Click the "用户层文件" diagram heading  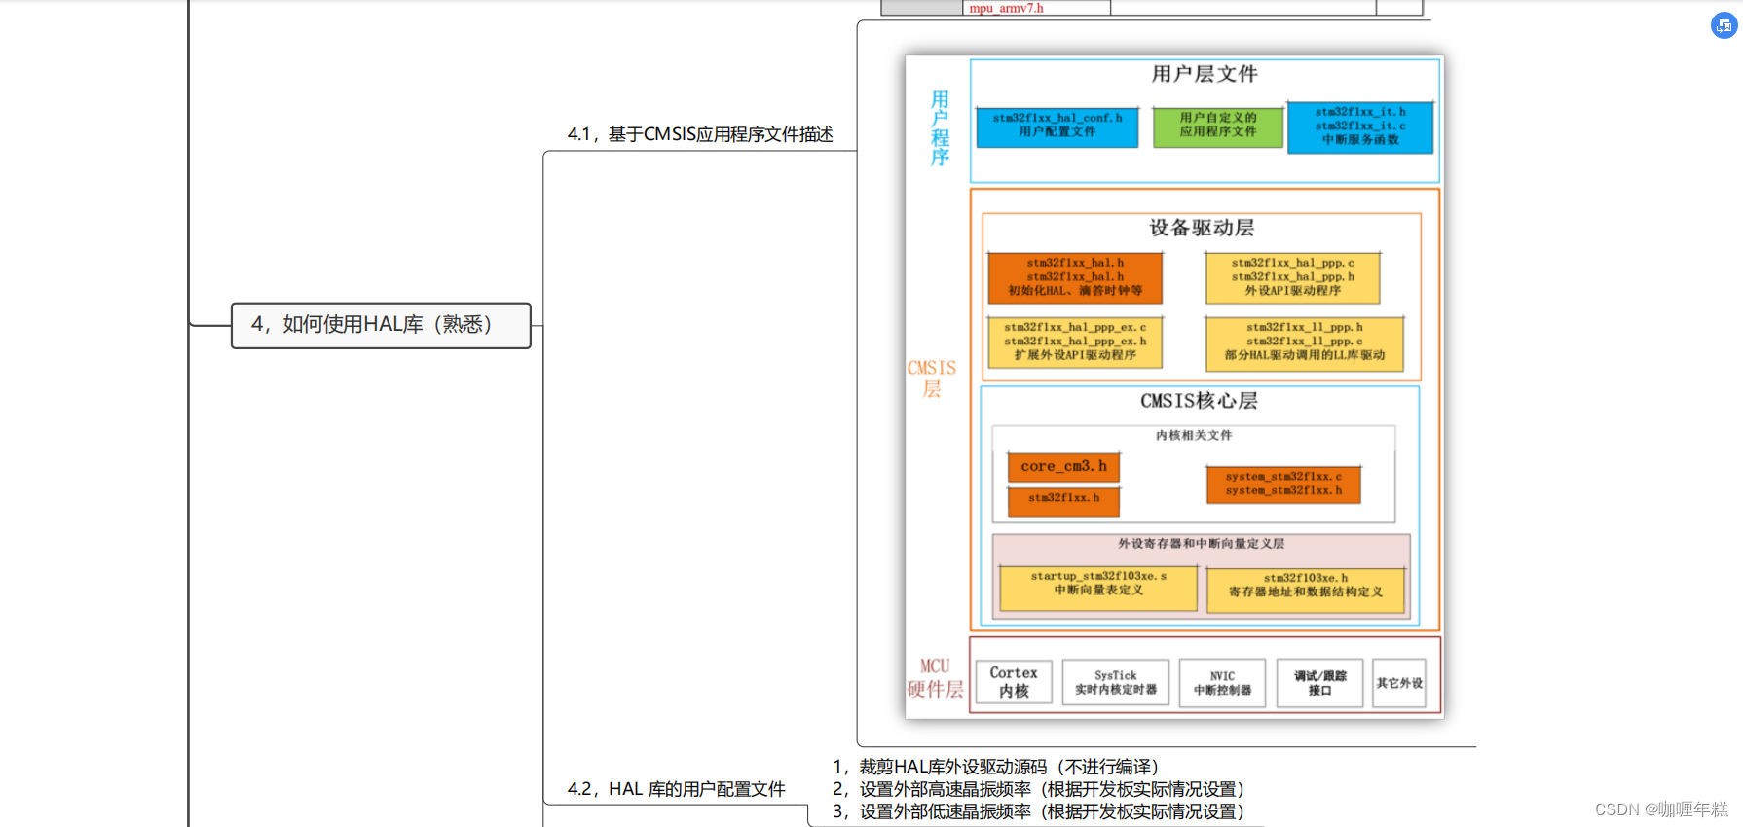click(1205, 74)
